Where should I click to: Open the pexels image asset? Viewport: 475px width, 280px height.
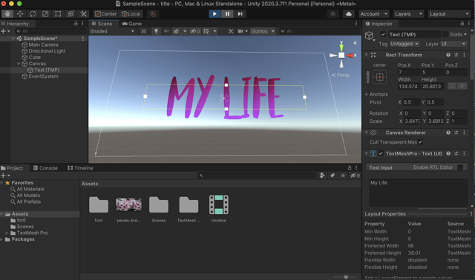coord(128,208)
